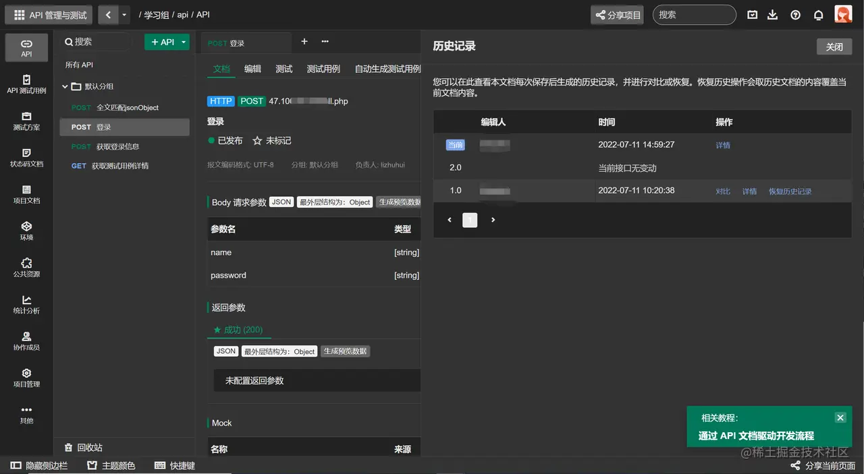The image size is (864, 474).
Task: Open the back-button history dropdown
Action: pos(124,14)
